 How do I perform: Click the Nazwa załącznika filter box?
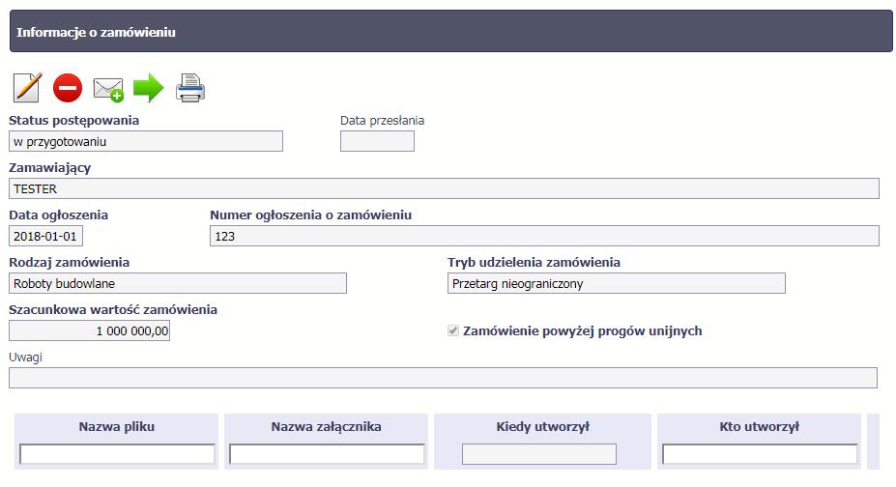[327, 454]
